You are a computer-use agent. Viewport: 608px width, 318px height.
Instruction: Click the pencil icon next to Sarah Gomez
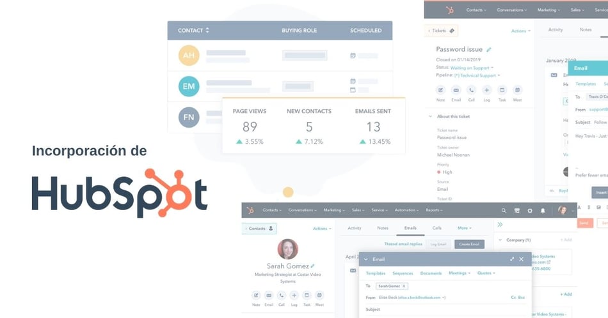point(312,266)
